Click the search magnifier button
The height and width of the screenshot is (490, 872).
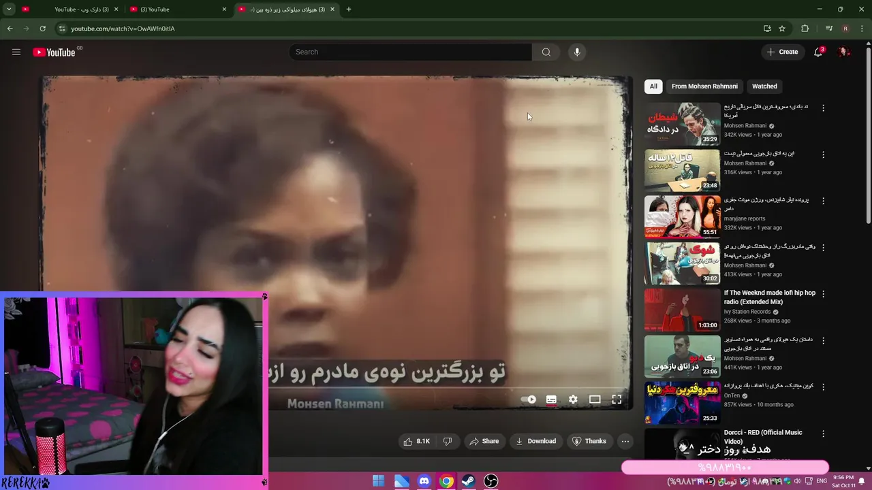tap(546, 52)
